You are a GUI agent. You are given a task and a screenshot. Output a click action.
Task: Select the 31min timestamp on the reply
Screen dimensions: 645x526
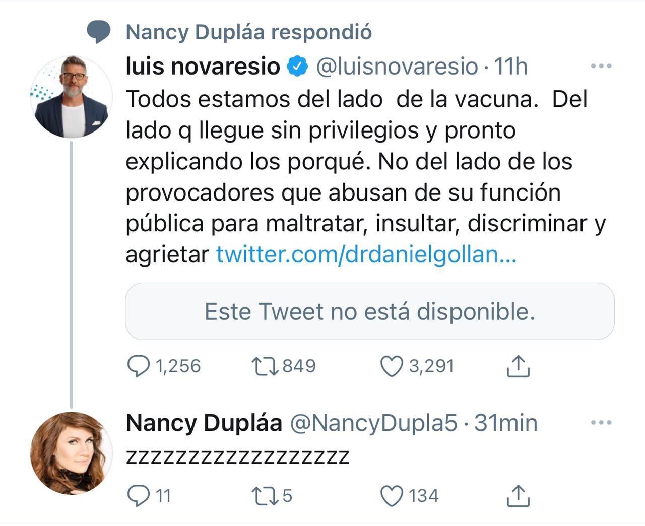[506, 424]
